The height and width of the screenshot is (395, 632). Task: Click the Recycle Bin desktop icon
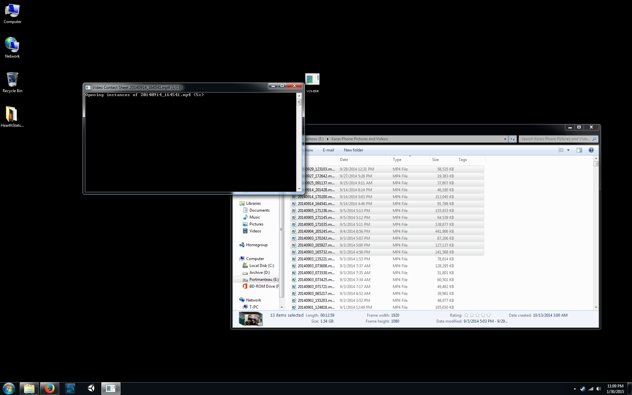point(12,80)
